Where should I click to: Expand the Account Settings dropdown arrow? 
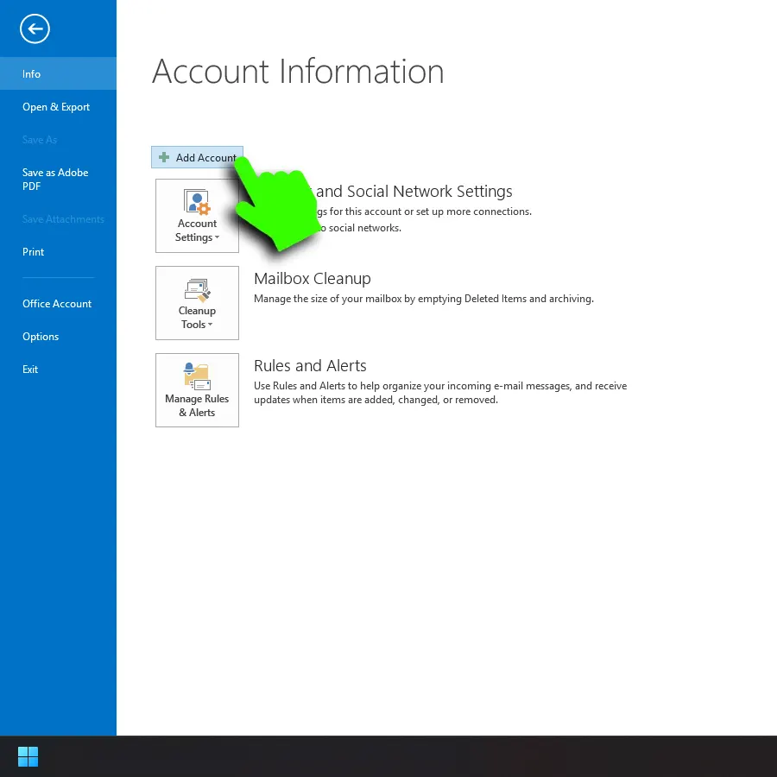pos(217,238)
